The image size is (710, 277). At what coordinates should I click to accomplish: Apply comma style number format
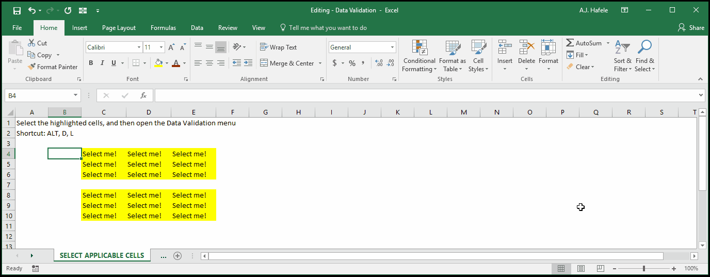click(363, 63)
